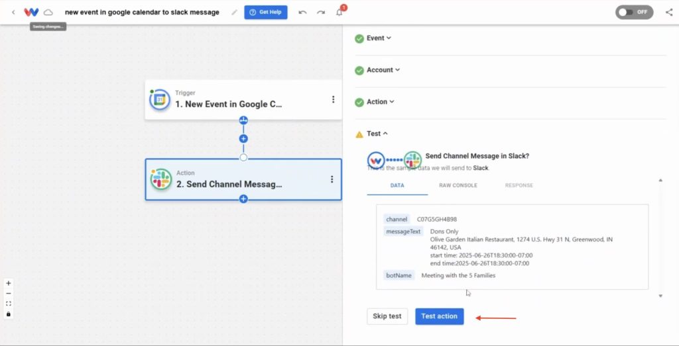This screenshot has height=346, width=679.
Task: Click the botName field label
Action: click(399, 275)
